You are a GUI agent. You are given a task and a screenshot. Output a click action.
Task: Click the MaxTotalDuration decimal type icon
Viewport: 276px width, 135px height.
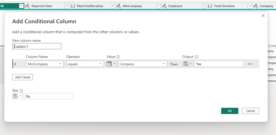pos(73,6)
